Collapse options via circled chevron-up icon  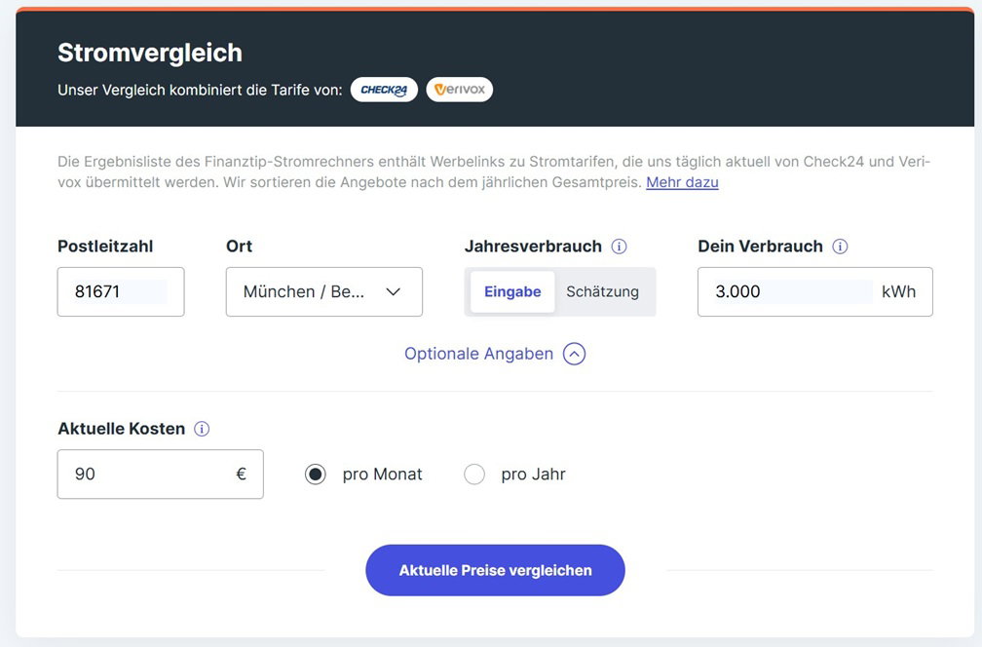(x=575, y=354)
